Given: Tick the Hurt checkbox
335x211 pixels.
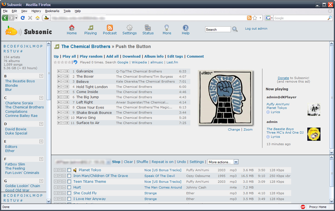Looking at the screenshot, I should pos(69,187).
